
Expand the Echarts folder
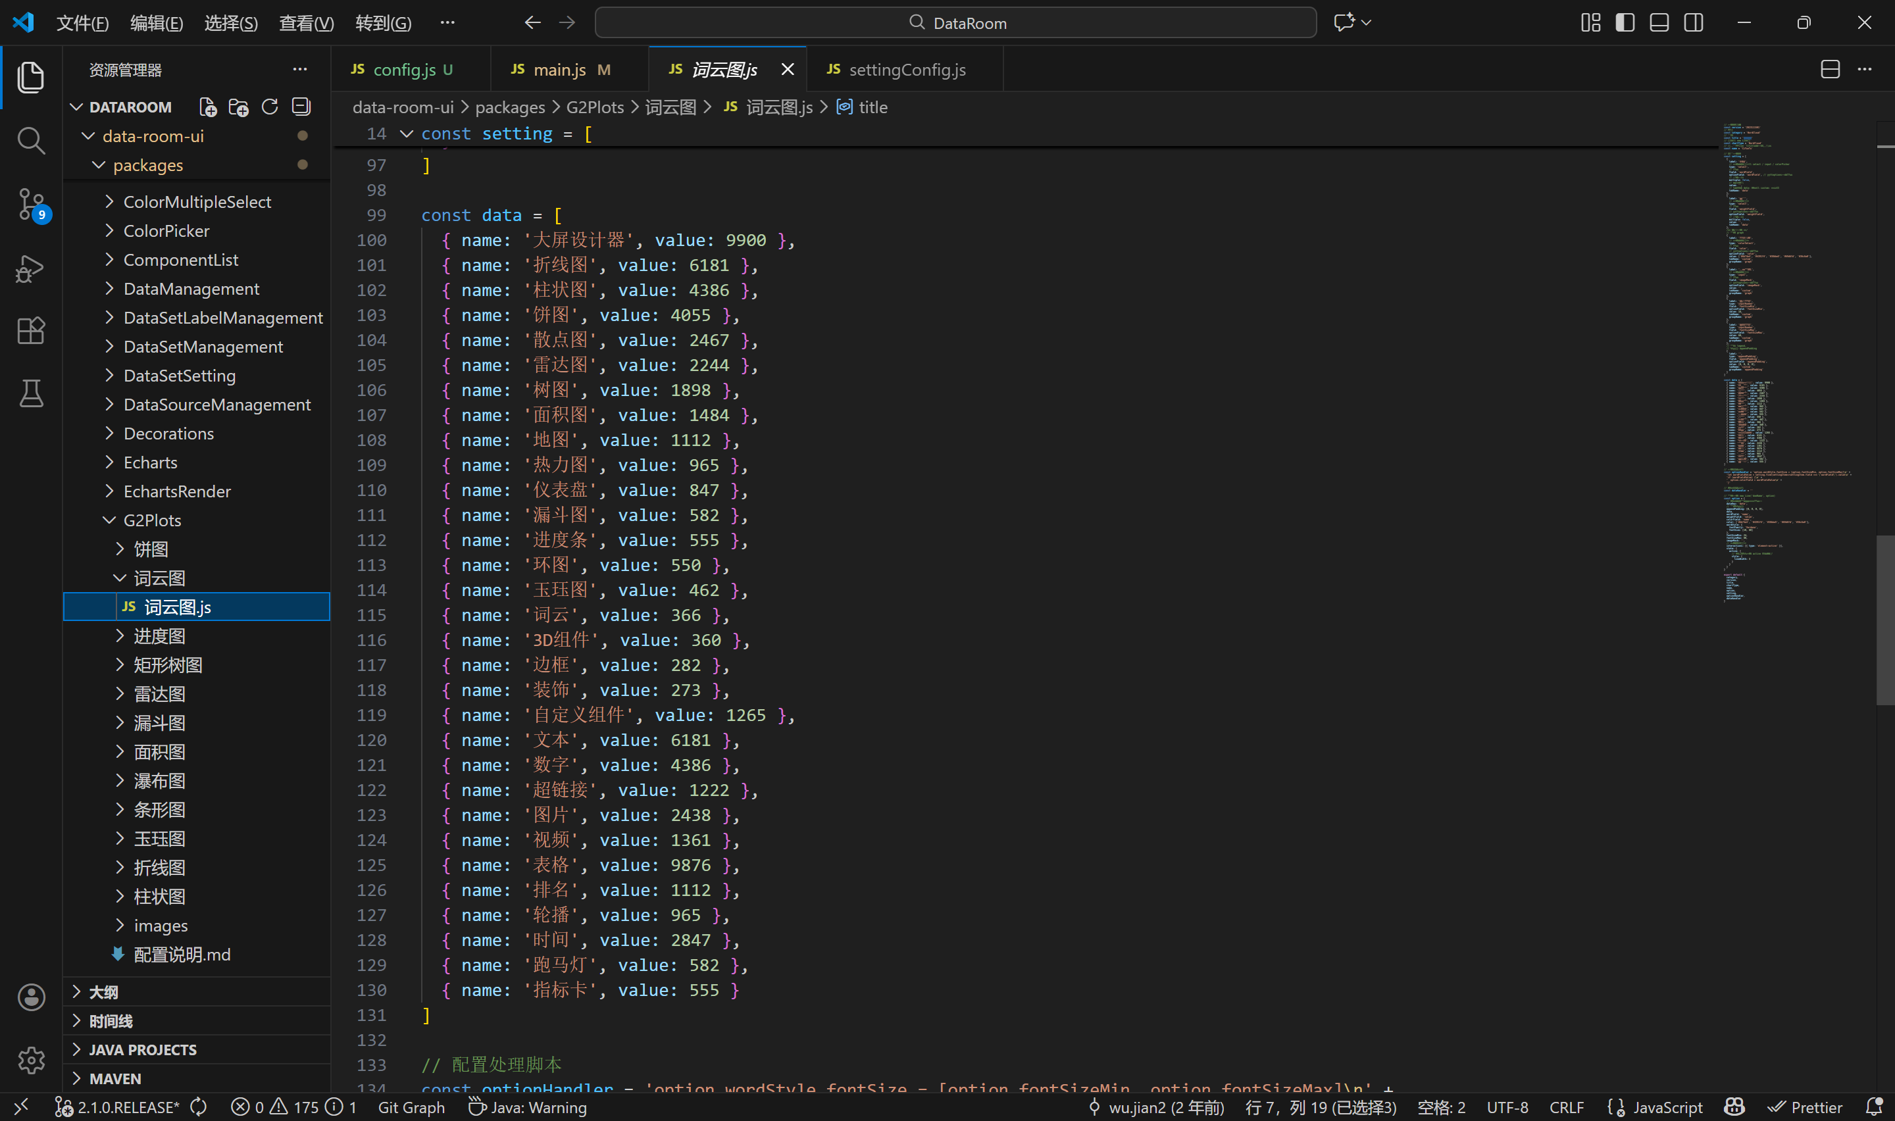[x=150, y=462]
